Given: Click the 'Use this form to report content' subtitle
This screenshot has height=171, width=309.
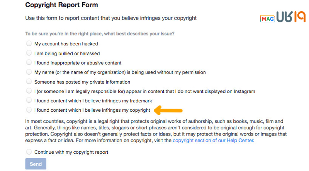Looking at the screenshot, I should [x=111, y=18].
